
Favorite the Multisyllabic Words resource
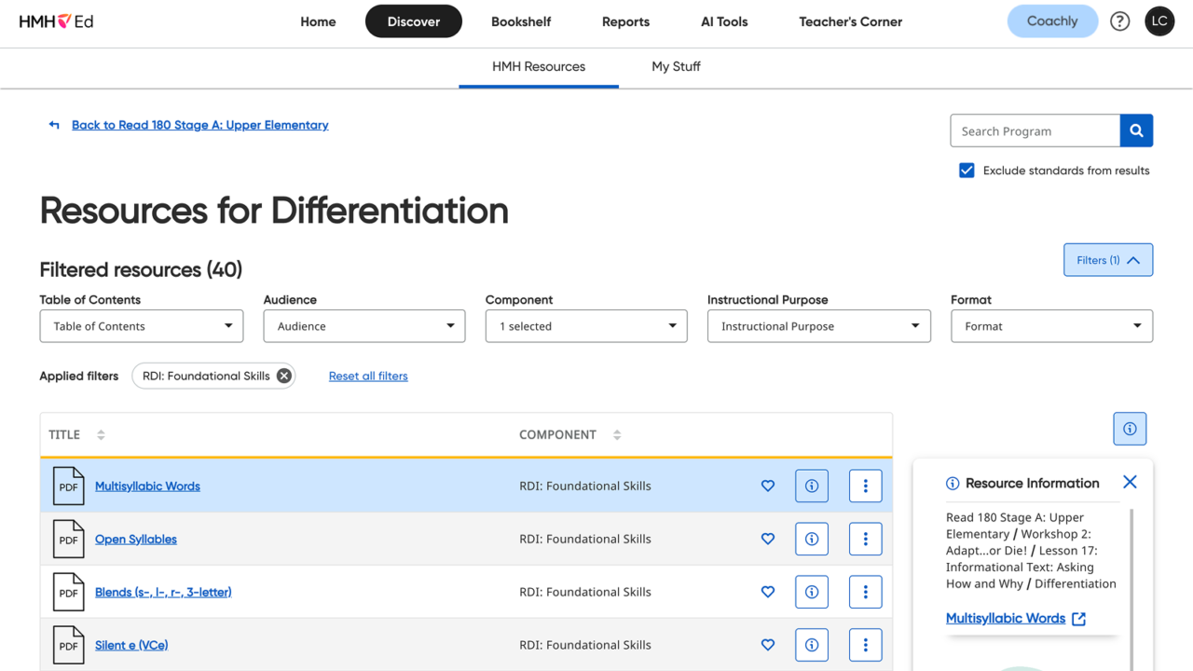coord(768,486)
